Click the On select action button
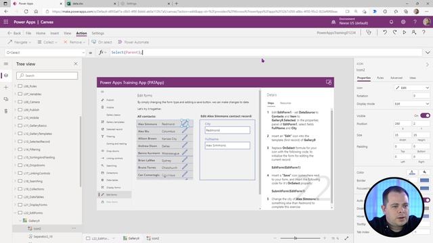 102,42
